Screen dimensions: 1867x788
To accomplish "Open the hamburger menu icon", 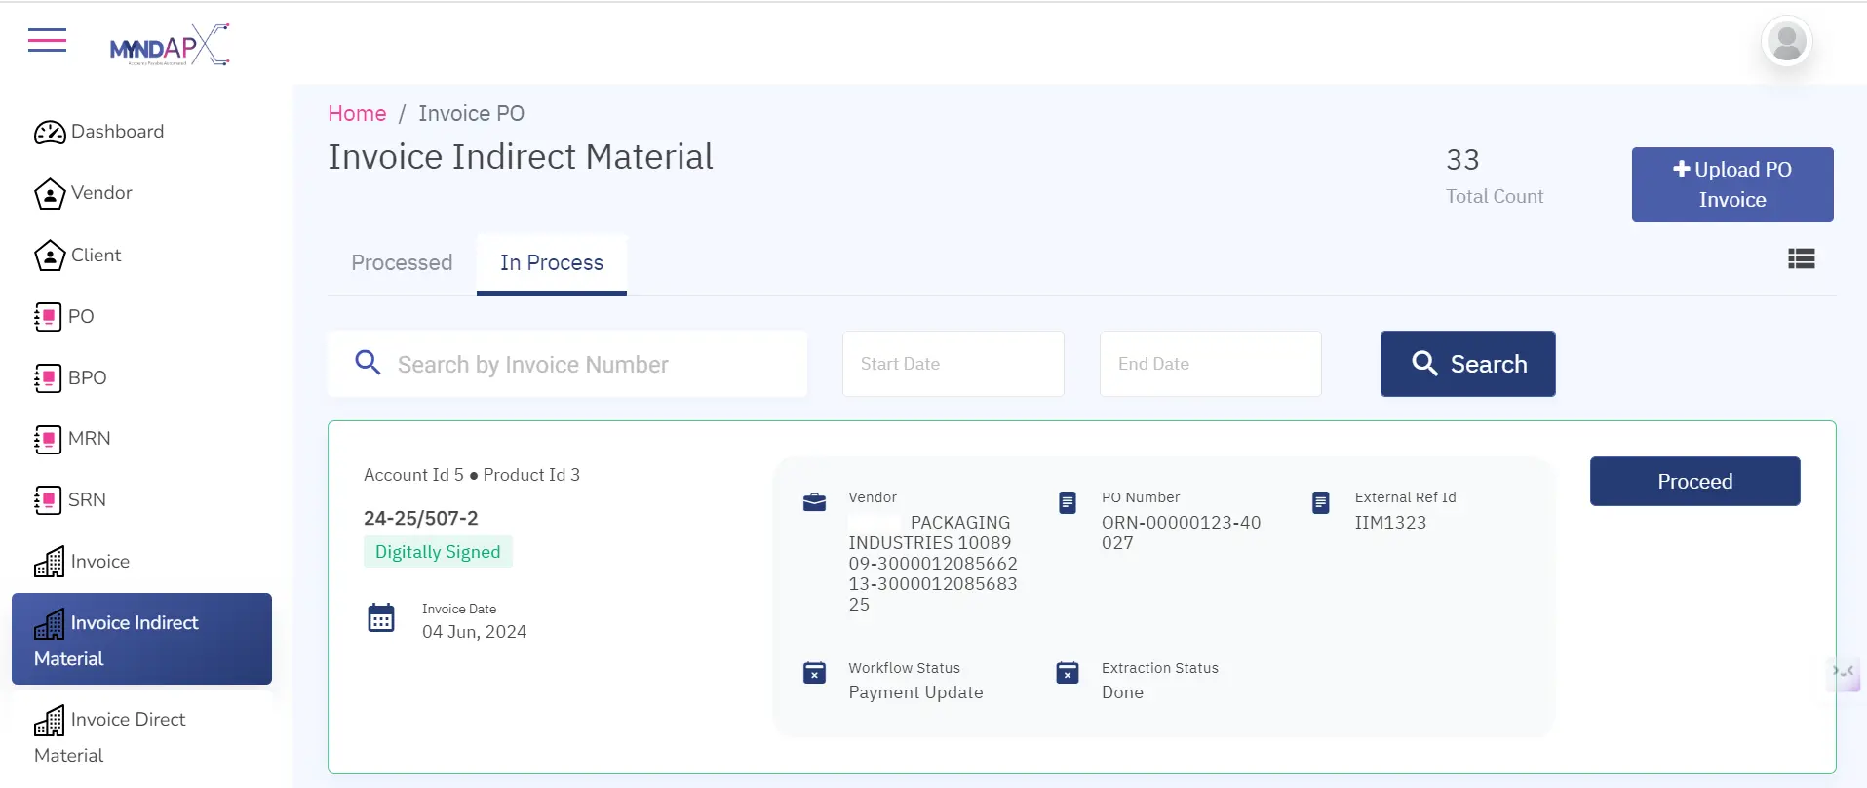I will (x=47, y=41).
